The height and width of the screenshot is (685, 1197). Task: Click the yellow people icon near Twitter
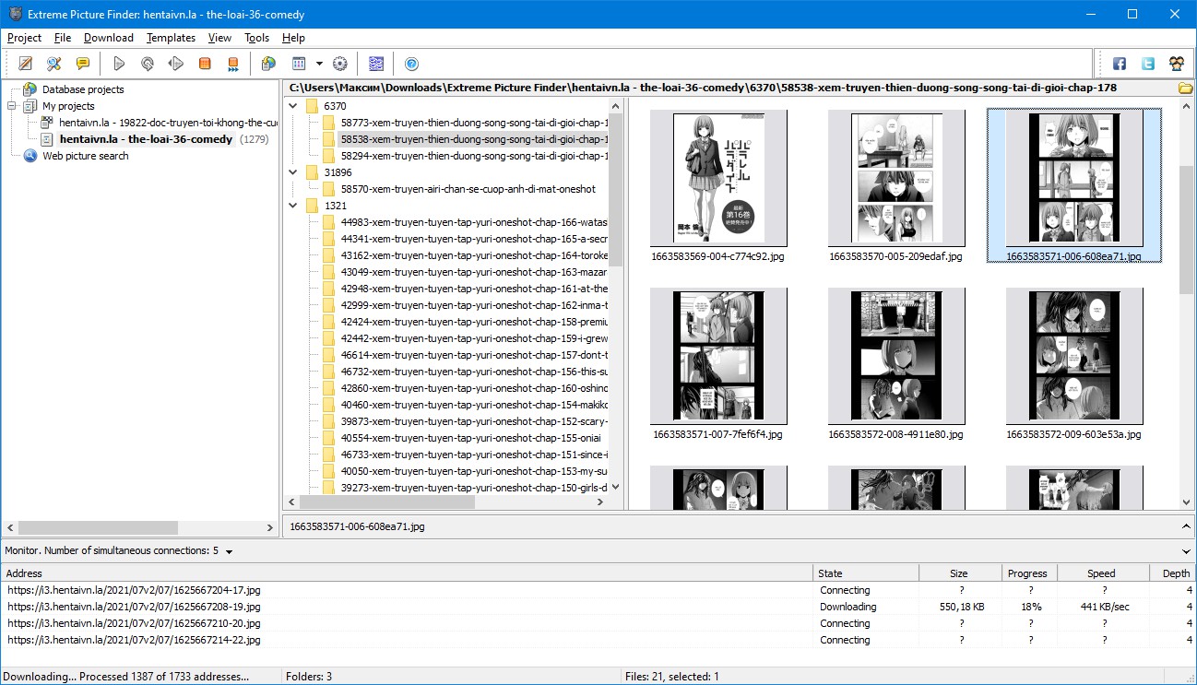click(x=1177, y=64)
